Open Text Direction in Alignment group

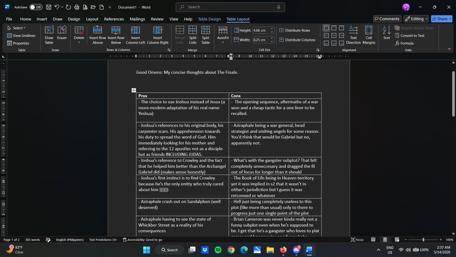coord(353,35)
